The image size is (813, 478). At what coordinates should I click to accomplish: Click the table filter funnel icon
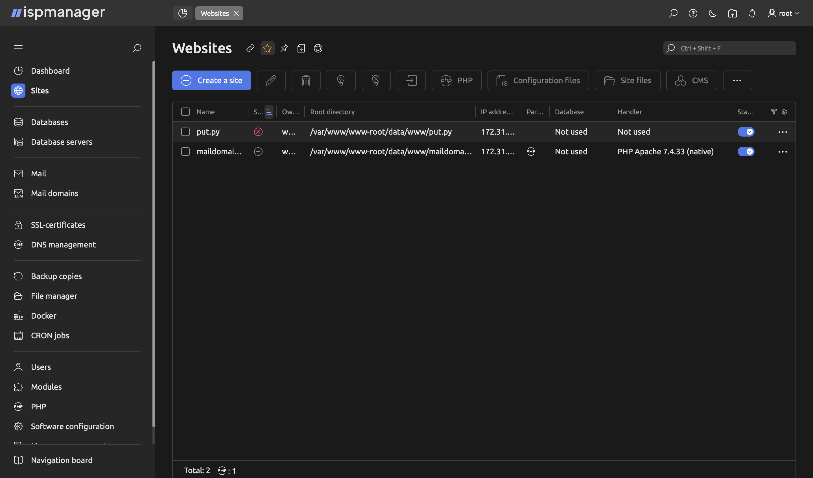pos(774,111)
